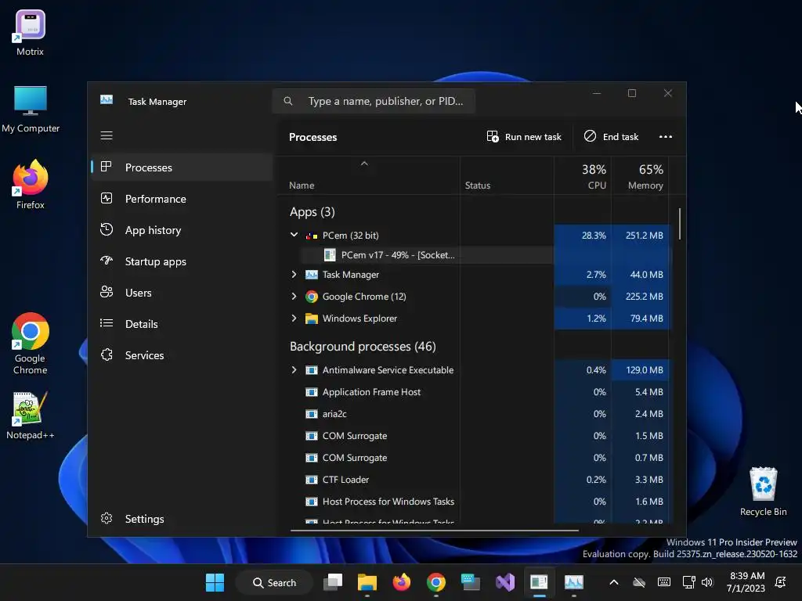Click the sort arrow above the Name column
The image size is (802, 601).
pos(364,164)
